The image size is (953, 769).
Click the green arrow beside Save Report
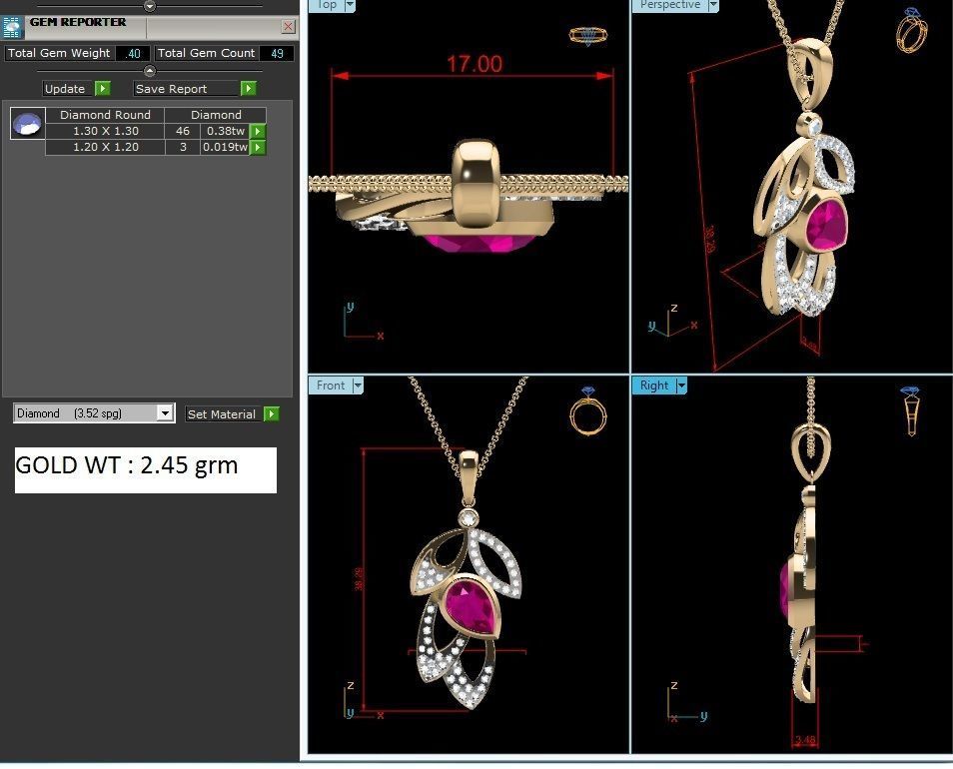point(248,89)
